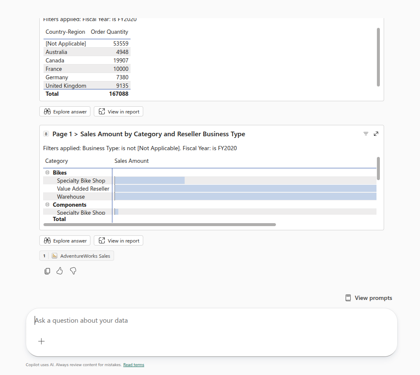Click the binoculars icon on Explore answer
This screenshot has height=375, width=420.
tap(48, 240)
